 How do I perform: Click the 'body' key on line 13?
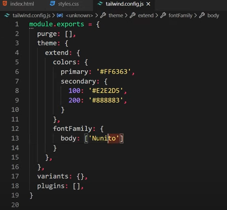pyautogui.click(x=69, y=139)
